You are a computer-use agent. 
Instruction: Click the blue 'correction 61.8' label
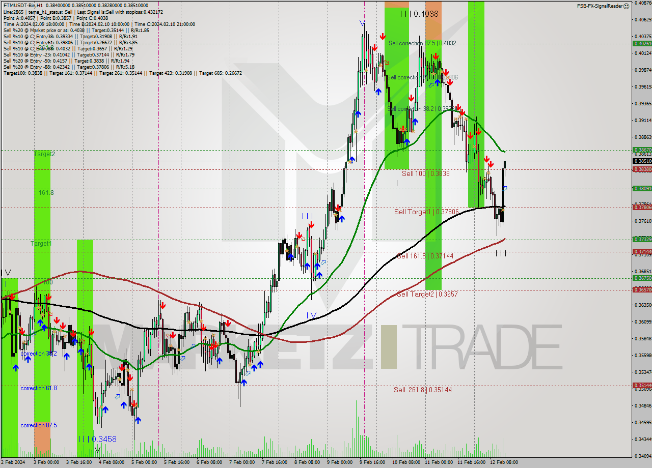point(39,388)
